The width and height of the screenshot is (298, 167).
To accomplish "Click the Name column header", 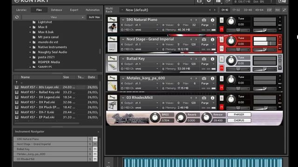I will (25, 77).
